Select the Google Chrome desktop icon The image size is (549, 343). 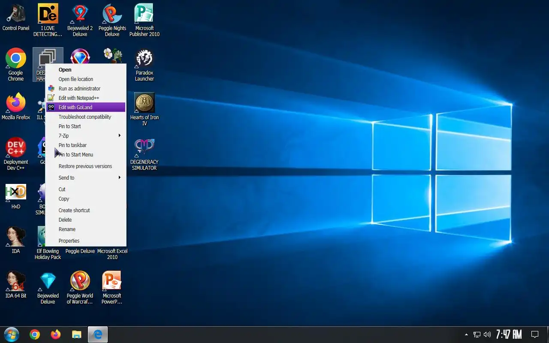16,65
